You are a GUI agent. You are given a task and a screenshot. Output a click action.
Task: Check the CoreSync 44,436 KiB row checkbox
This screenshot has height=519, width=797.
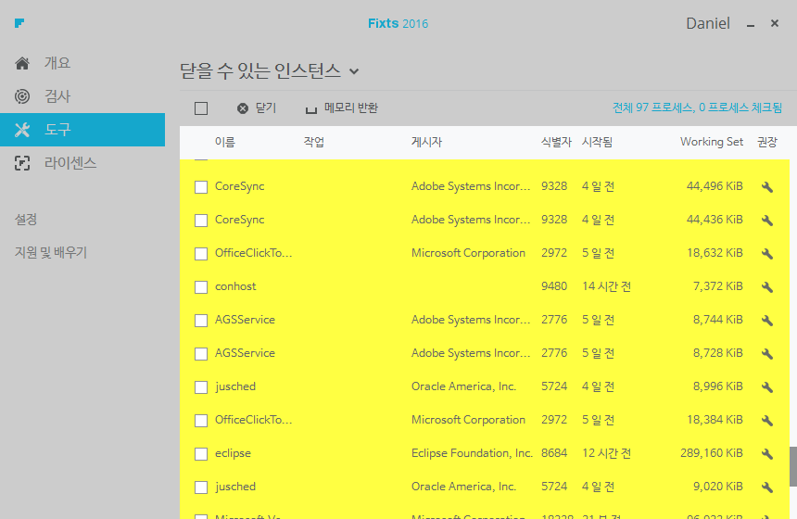[x=201, y=220]
